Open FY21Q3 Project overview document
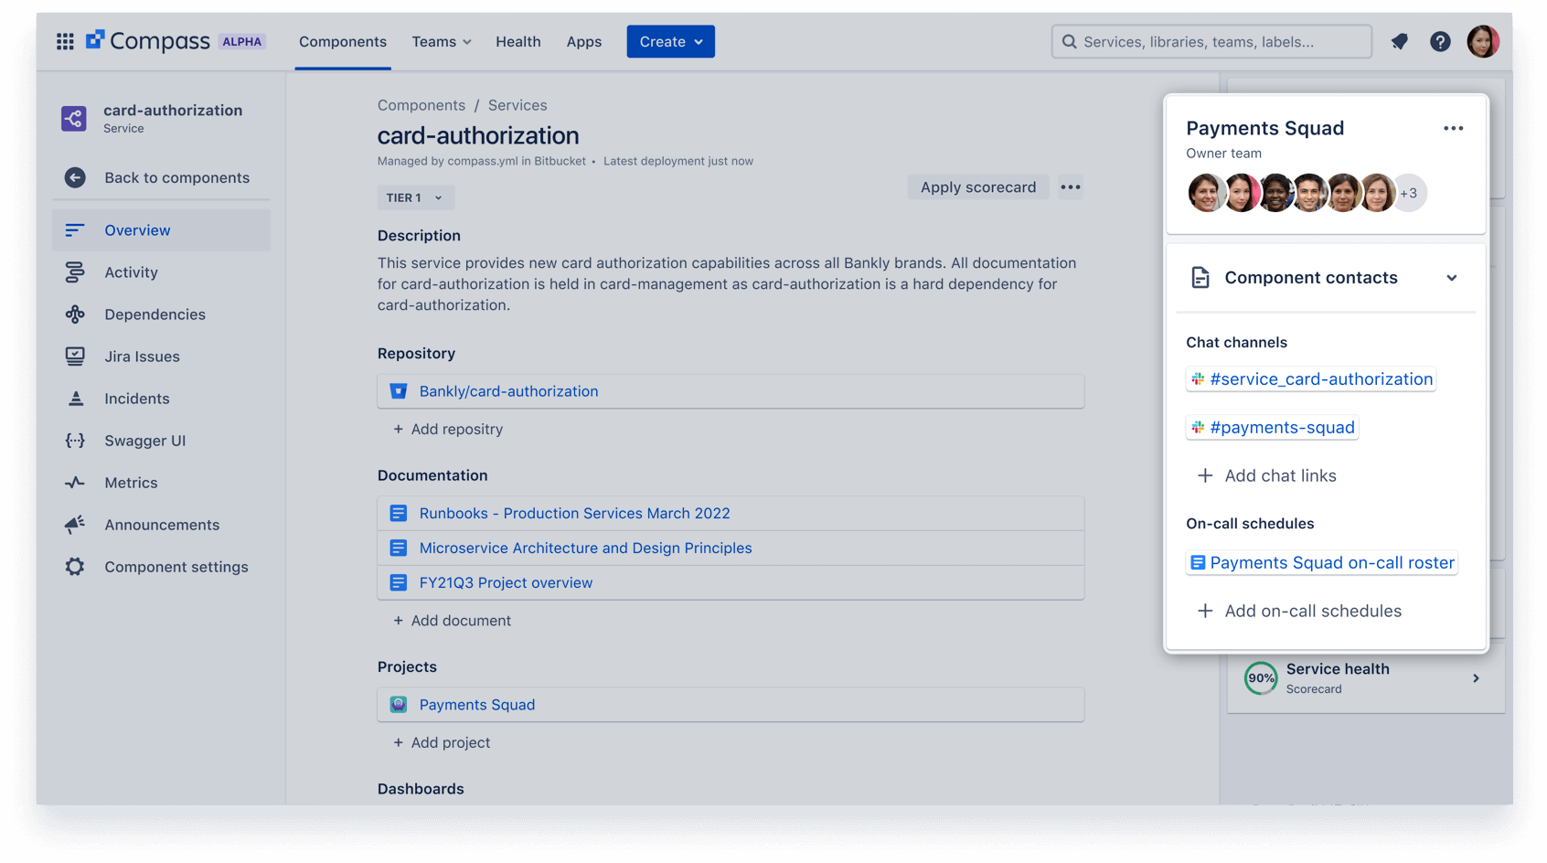This screenshot has height=863, width=1547. pos(506,583)
